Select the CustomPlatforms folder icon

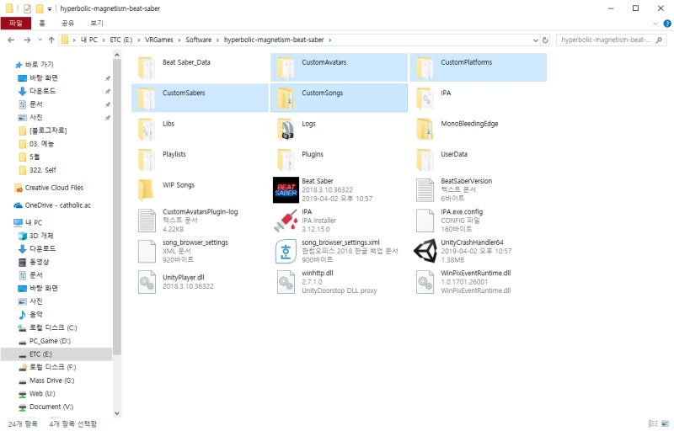tap(425, 68)
